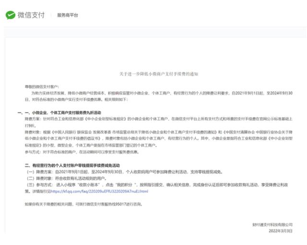
Task: Click the 降费对象 paragraph under section one
Action: click(159, 139)
